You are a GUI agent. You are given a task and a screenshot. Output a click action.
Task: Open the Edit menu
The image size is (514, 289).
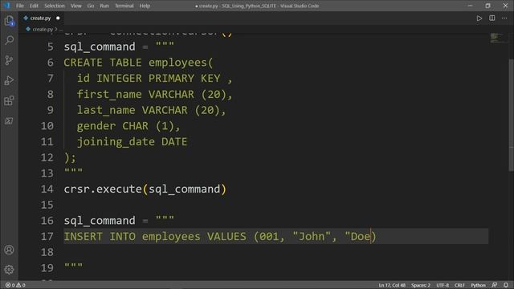point(34,6)
